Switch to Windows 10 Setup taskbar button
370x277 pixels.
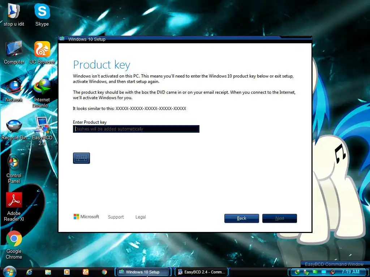pos(143,272)
